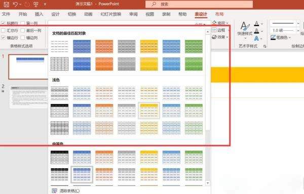This screenshot has width=304, height=194.
Task: Click the text fill A icon
Action: pos(256,24)
